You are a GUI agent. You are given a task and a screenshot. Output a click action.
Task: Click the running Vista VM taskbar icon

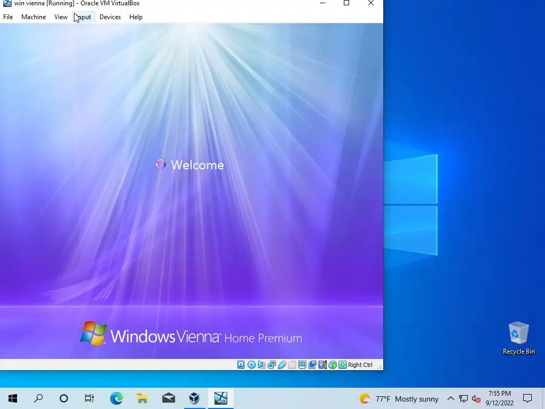[x=221, y=398]
